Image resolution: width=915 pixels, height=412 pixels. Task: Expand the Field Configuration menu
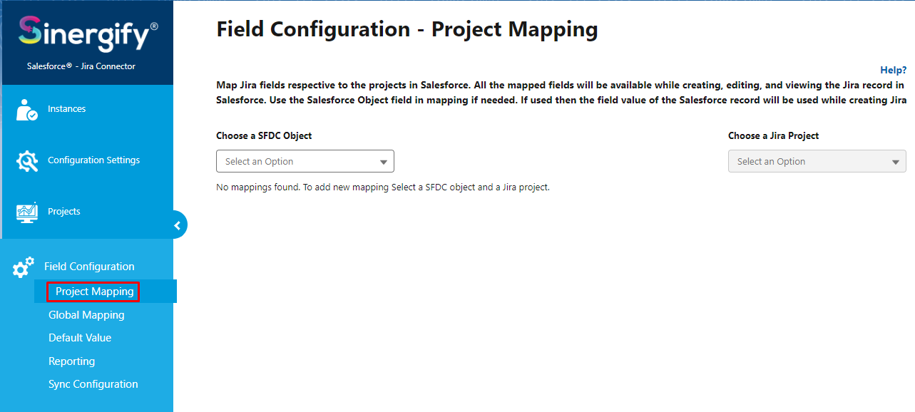[89, 267]
